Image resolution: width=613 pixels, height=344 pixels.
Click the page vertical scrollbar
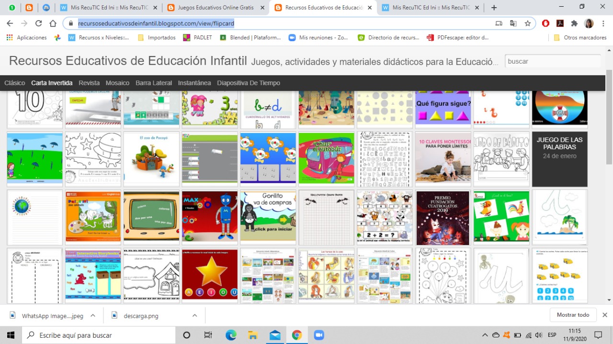coord(609,120)
